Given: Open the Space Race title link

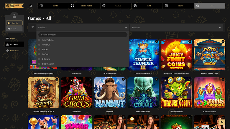Looking at the screenshot, I should 77,73.
